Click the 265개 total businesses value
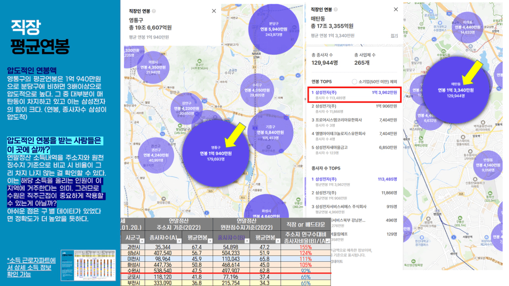Image resolution: width=509 pixels, height=286 pixels. [362, 63]
